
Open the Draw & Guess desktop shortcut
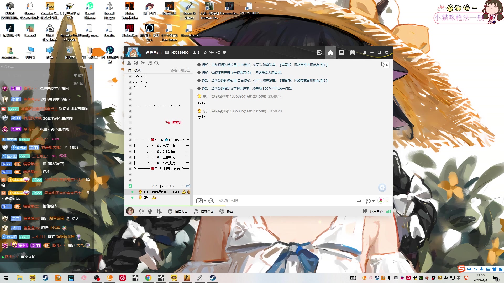tap(189, 10)
